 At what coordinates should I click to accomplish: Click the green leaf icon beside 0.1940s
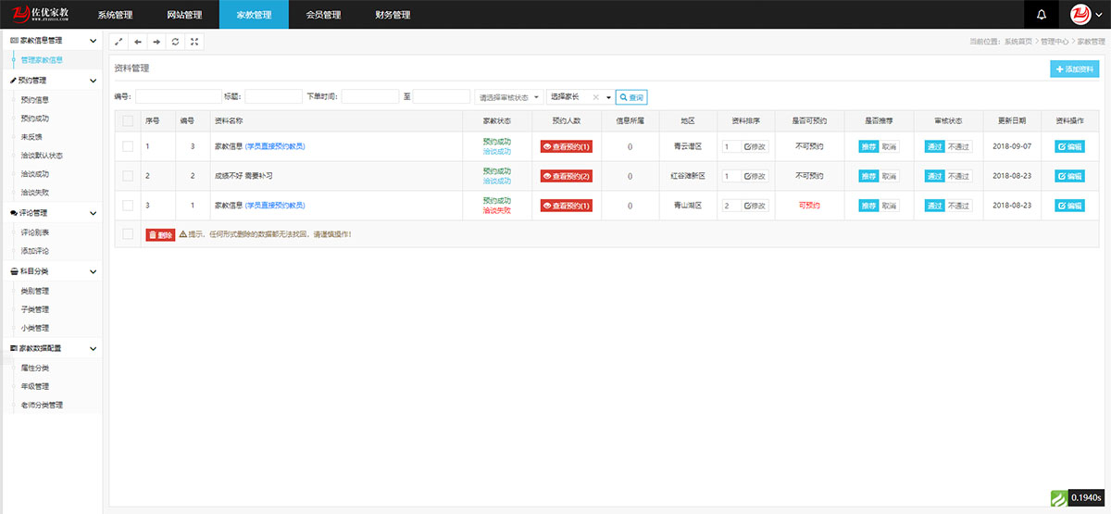1058,498
